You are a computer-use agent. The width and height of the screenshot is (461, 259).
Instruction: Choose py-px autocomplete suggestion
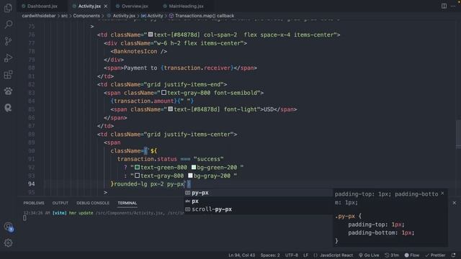coord(258,193)
